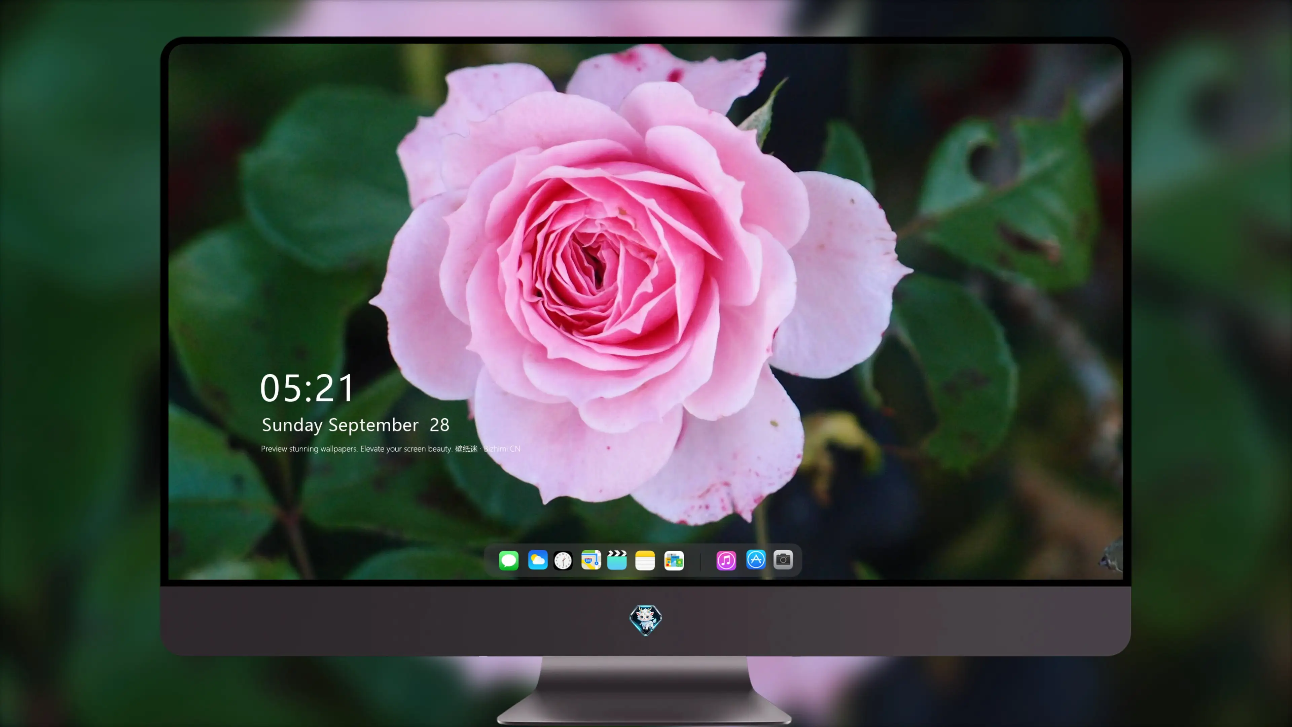Open the Camera app in the dock
Image resolution: width=1292 pixels, height=727 pixels.
pyautogui.click(x=783, y=559)
